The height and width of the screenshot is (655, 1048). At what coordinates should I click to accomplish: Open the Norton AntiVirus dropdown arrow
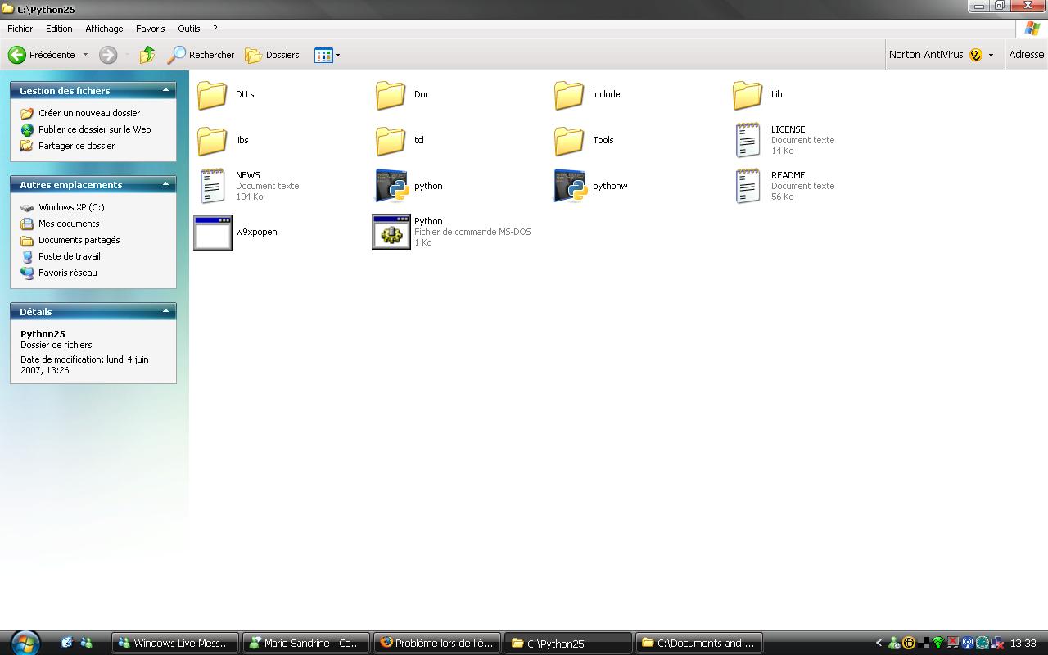tap(991, 56)
